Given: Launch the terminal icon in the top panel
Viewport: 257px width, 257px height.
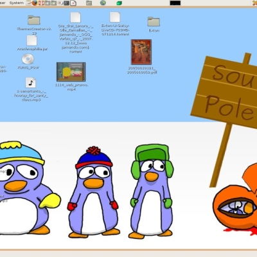Looking at the screenshot, I should (x=67, y=3).
